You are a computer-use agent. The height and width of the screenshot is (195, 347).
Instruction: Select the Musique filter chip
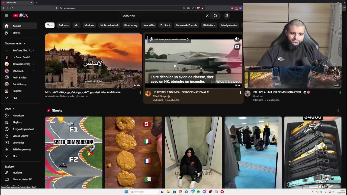pos(89,25)
